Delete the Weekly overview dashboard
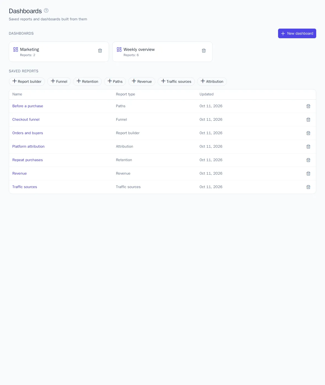 204,51
